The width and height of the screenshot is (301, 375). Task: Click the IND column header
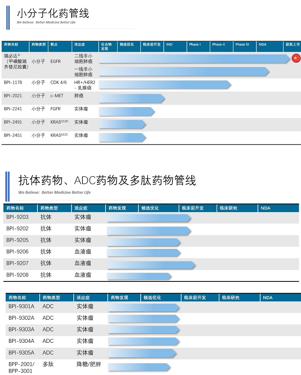point(169,44)
